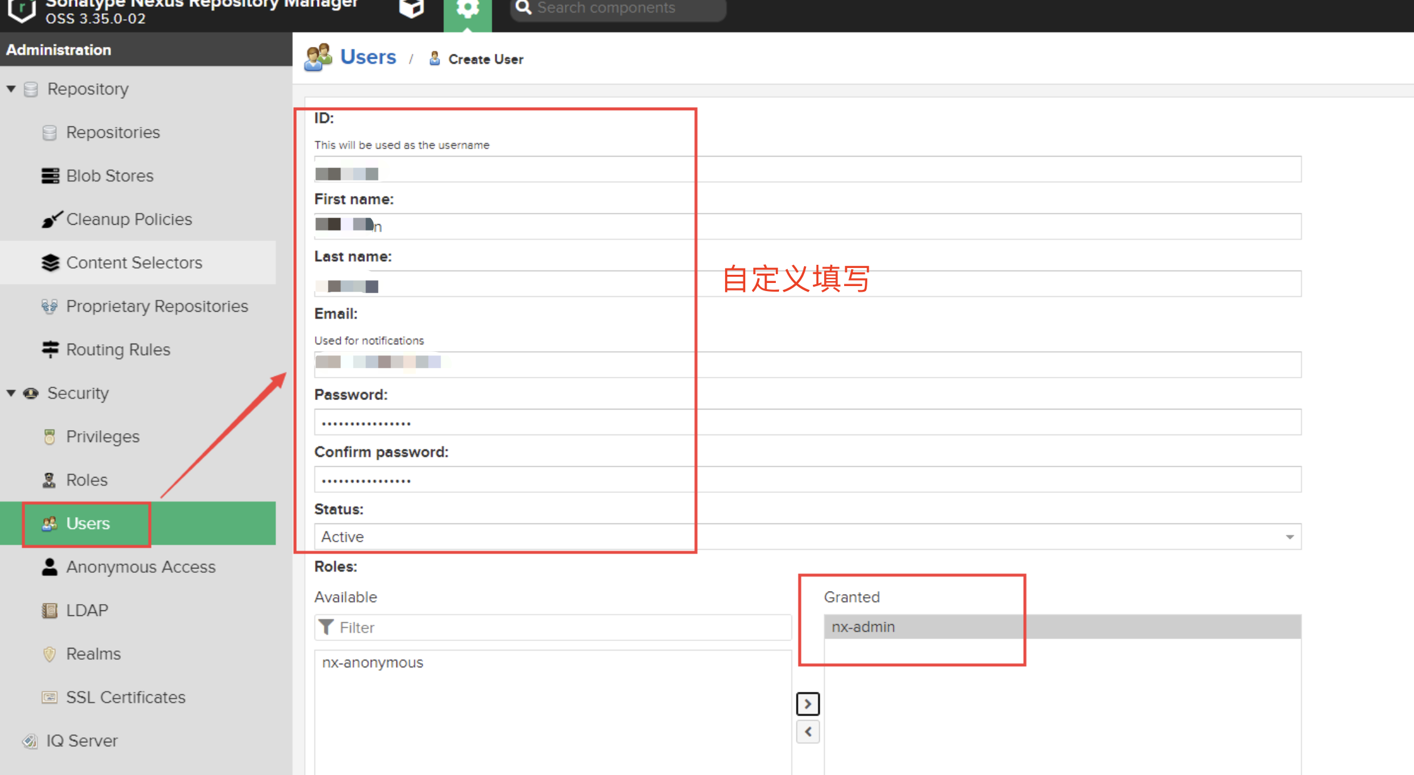1414x775 pixels.
Task: Click the LDAP book icon
Action: 50,610
